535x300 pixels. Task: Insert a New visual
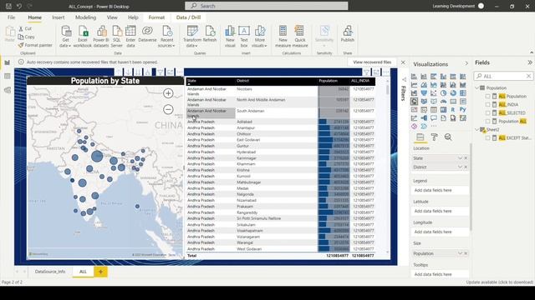(230, 37)
